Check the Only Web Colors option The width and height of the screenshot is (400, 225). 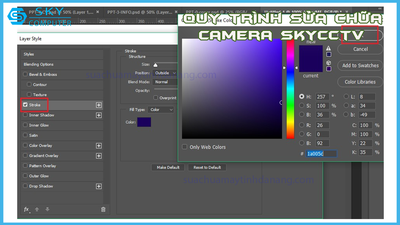[185, 147]
